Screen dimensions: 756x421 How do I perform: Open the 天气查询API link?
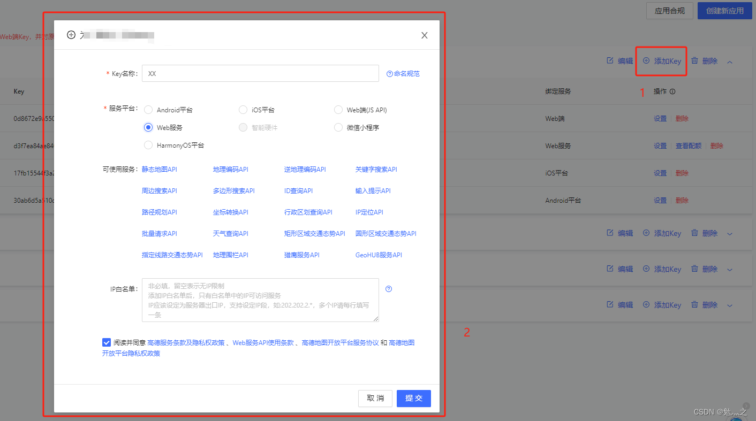pyautogui.click(x=231, y=233)
